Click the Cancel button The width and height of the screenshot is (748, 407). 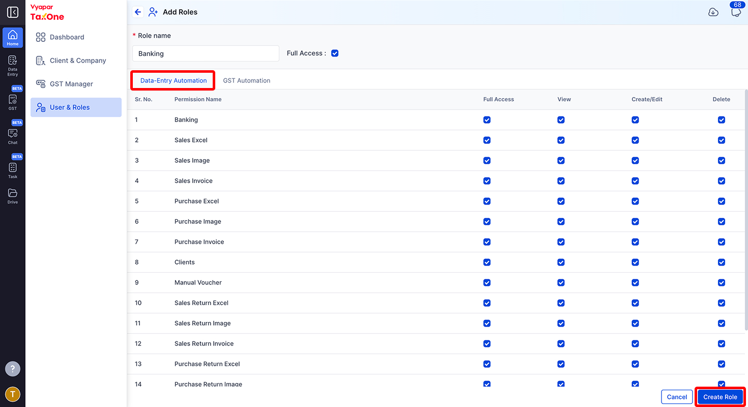[x=677, y=397]
